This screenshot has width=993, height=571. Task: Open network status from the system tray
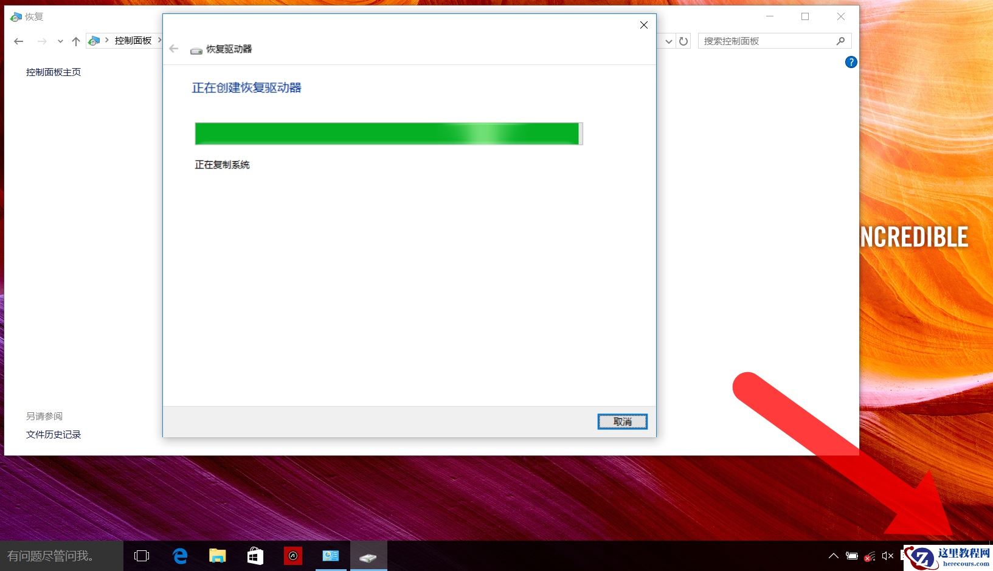pos(869,555)
